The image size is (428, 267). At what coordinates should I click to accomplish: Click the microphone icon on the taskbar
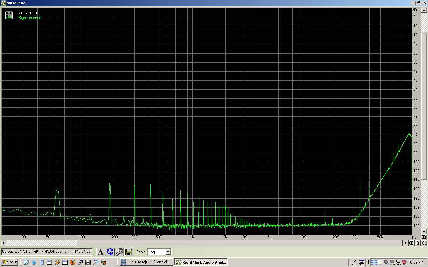pos(354,262)
